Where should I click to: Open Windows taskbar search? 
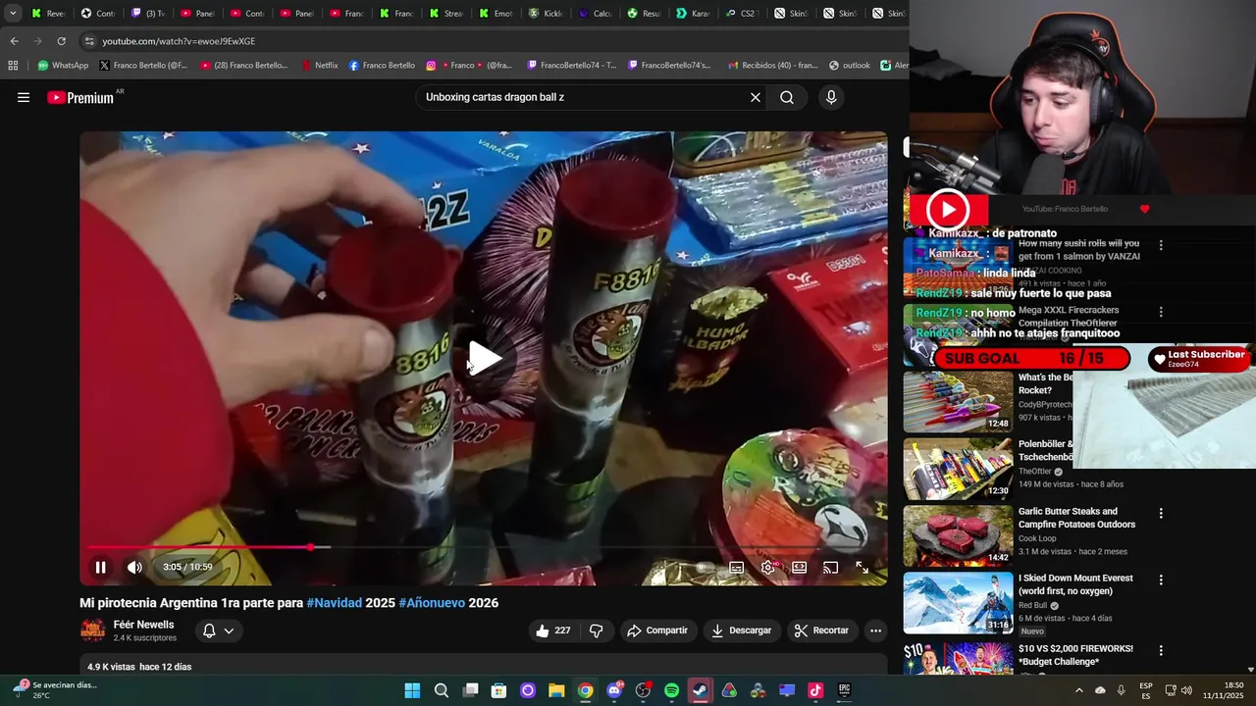point(442,690)
